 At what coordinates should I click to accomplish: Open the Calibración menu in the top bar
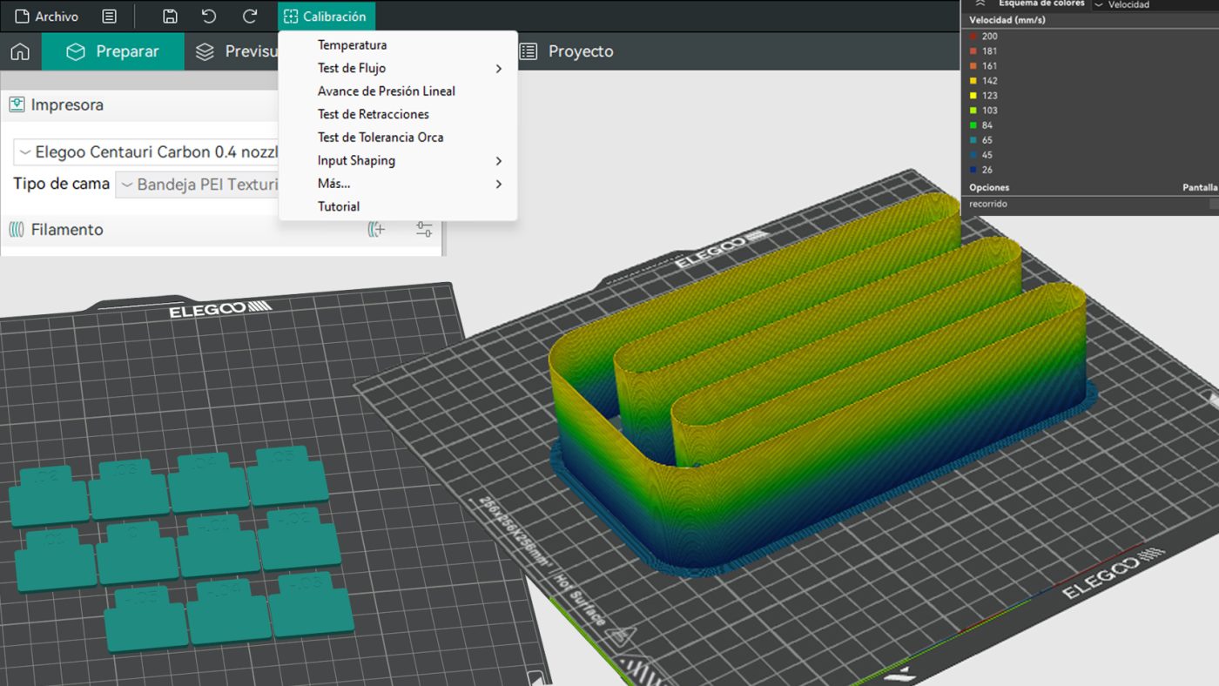pyautogui.click(x=327, y=17)
